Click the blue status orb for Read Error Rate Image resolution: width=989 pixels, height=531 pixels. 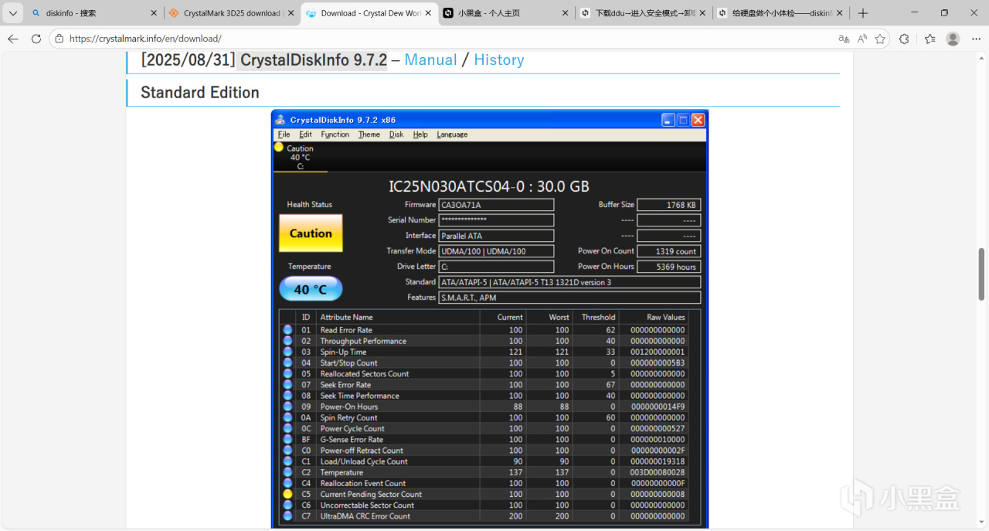287,330
